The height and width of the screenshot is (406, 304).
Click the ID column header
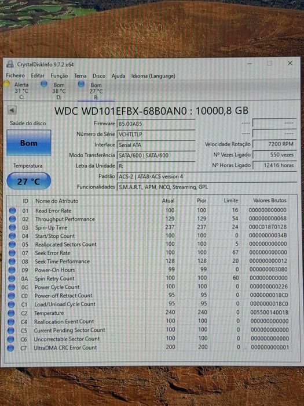25,201
